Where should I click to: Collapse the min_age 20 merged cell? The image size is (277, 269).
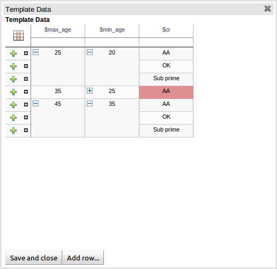coord(89,52)
